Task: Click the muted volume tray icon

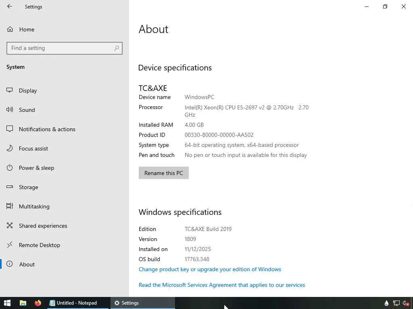Action: (406, 303)
